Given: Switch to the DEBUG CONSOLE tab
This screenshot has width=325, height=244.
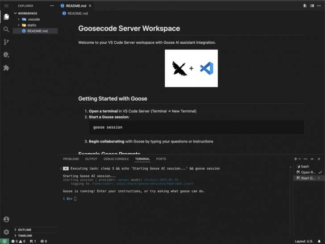Looking at the screenshot, I should pos(116,159).
